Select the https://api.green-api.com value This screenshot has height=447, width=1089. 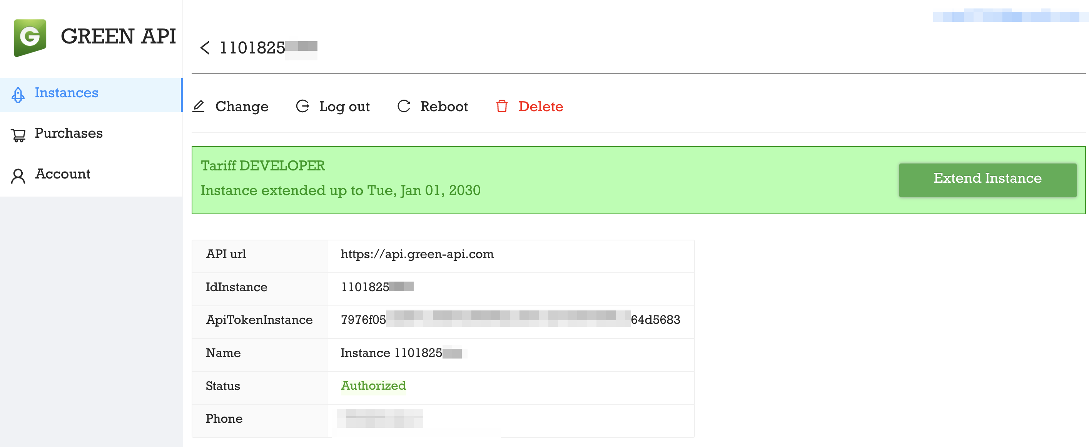(417, 255)
